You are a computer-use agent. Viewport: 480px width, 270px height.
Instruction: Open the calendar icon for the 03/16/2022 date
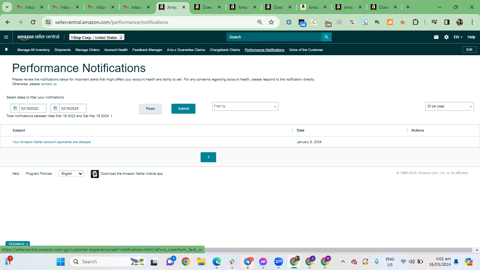click(15, 108)
